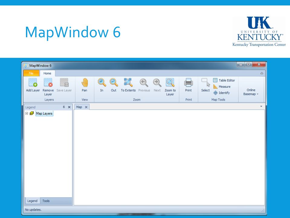The width and height of the screenshot is (290, 218).
Task: Activate the Identify tool
Action: point(221,93)
